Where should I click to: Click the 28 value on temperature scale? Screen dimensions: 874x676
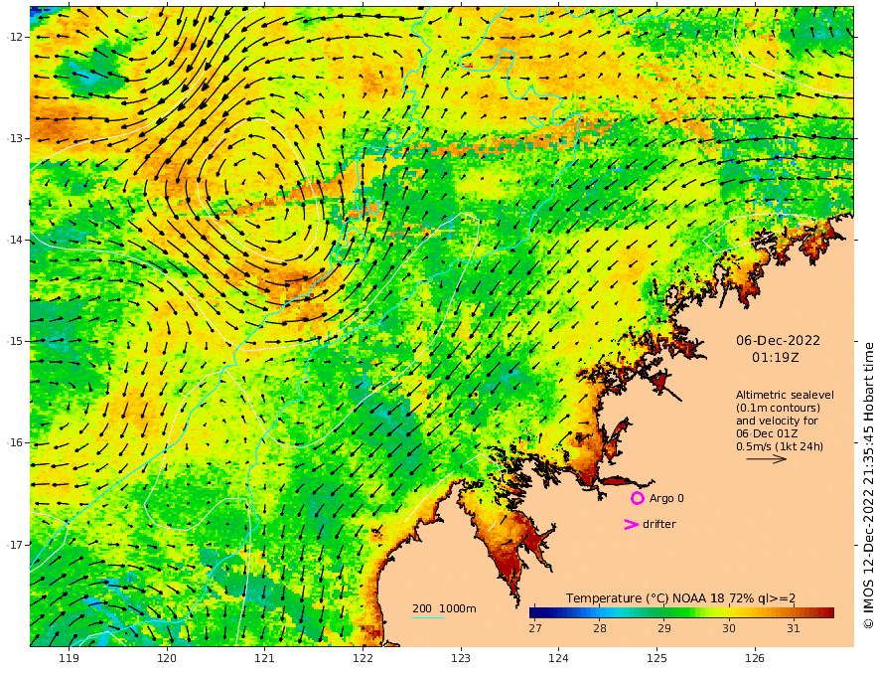[600, 628]
